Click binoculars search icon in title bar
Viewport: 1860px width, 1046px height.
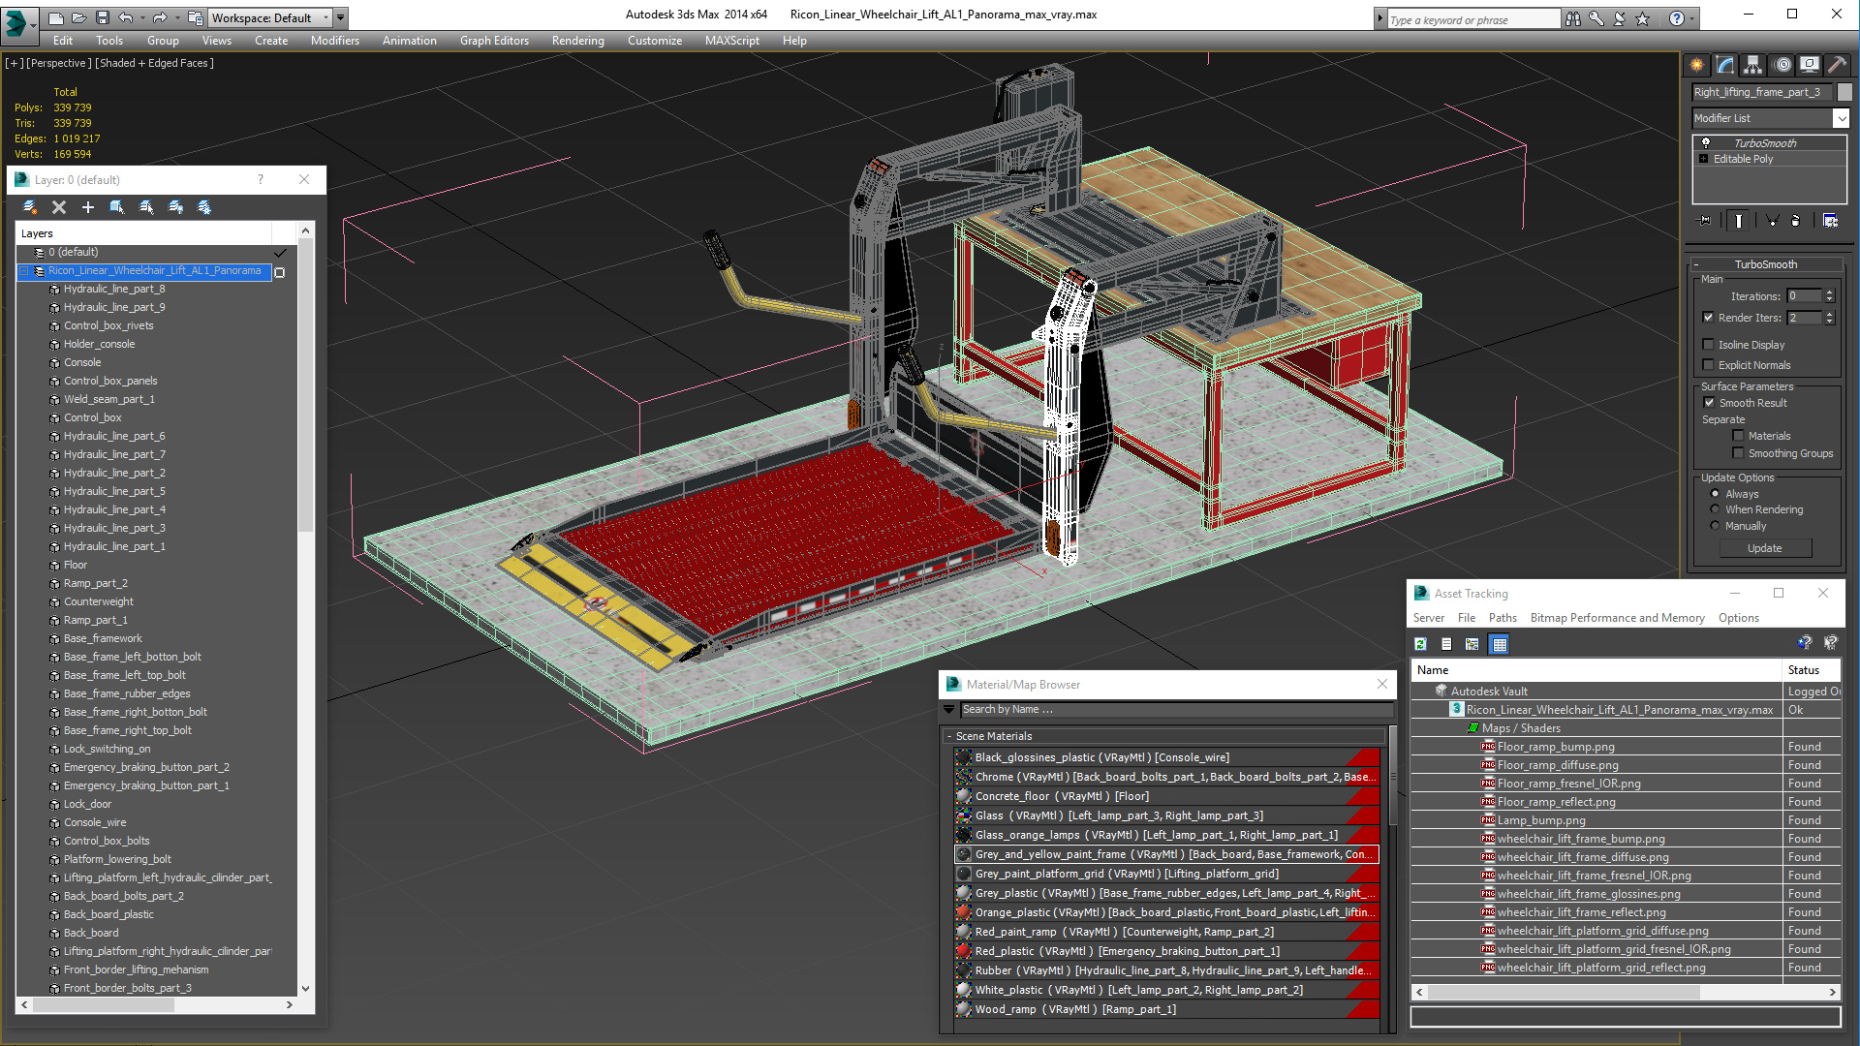coord(1573,18)
